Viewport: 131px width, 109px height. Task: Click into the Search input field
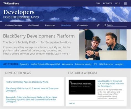point(117,25)
